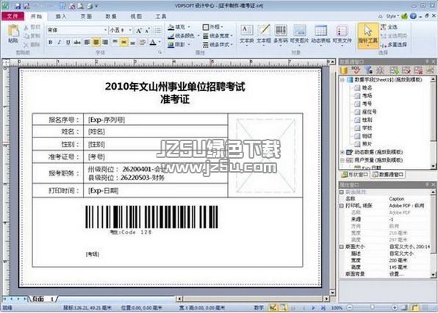Switch to the 页面 (Page) ribbon tab
The width and height of the screenshot is (438, 313).
[x=86, y=16]
